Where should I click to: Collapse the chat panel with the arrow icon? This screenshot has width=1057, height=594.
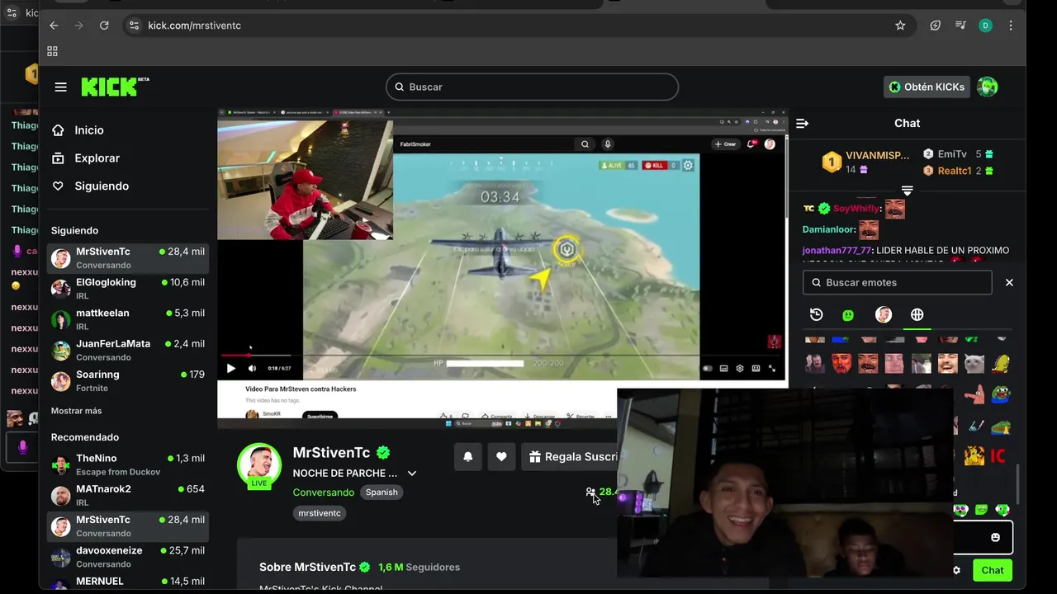pos(802,123)
